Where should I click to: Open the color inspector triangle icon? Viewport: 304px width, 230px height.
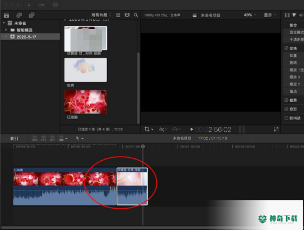coord(294,15)
